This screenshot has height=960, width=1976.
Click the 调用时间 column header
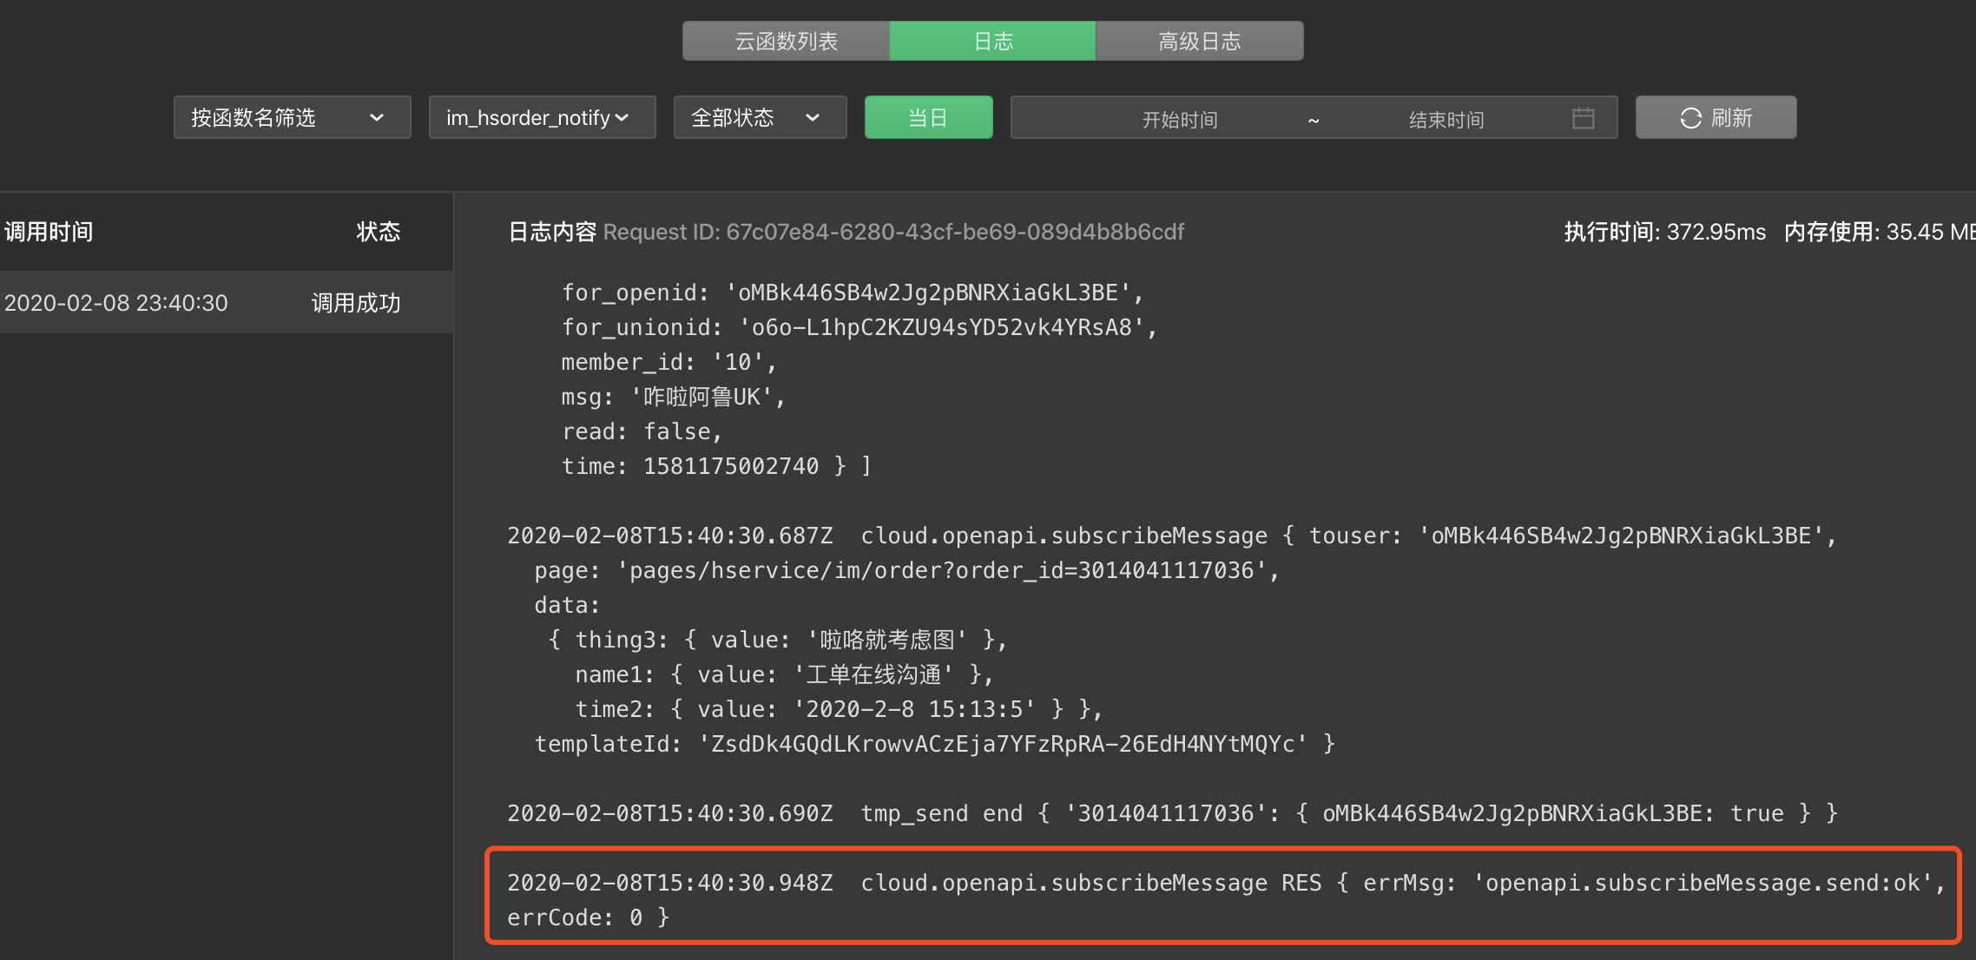pos(49,232)
